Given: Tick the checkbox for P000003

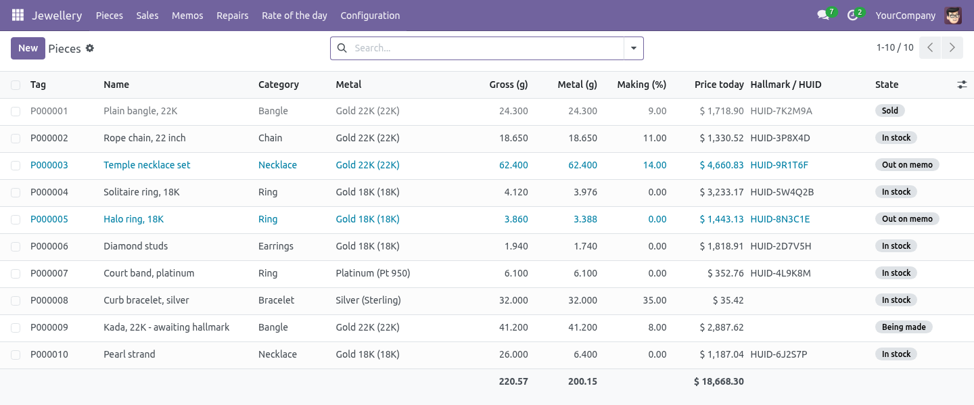Looking at the screenshot, I should (x=16, y=165).
